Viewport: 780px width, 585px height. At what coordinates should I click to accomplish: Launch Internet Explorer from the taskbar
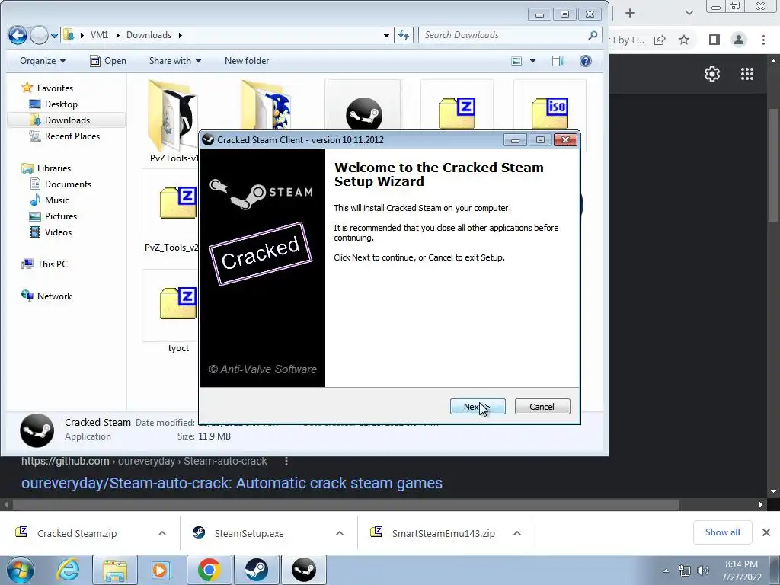click(68, 570)
